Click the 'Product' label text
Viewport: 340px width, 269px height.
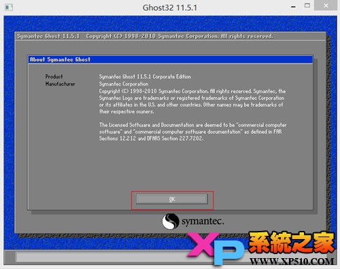coord(54,77)
